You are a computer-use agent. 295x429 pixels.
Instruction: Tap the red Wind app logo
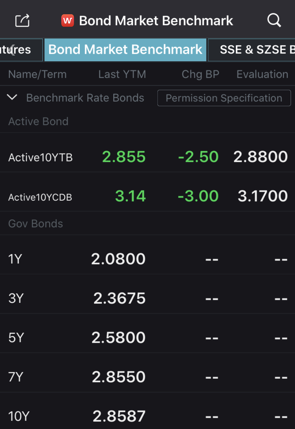coord(67,21)
